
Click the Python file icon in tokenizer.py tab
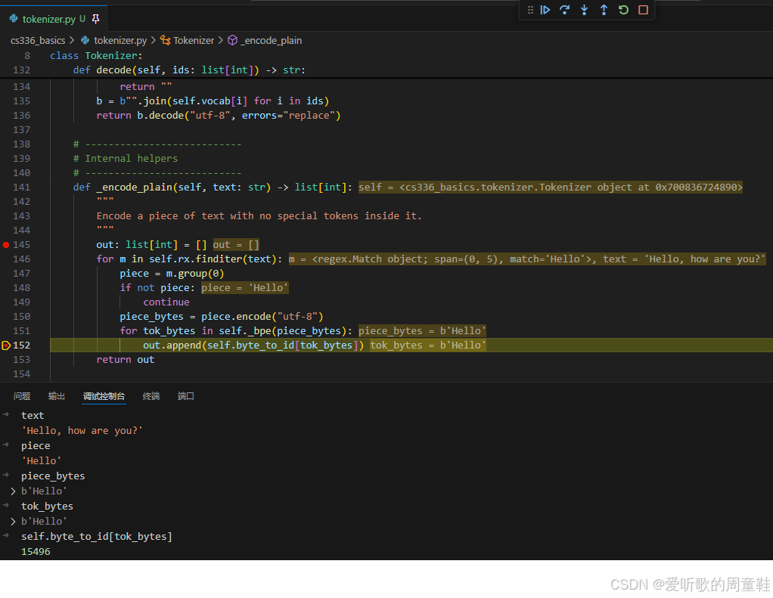pyautogui.click(x=14, y=19)
